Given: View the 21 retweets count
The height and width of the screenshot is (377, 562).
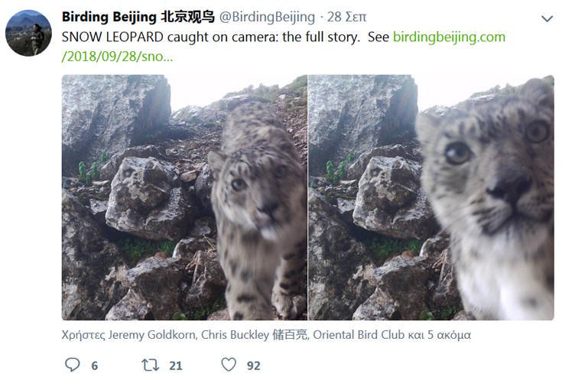Looking at the screenshot, I should pos(176,366).
